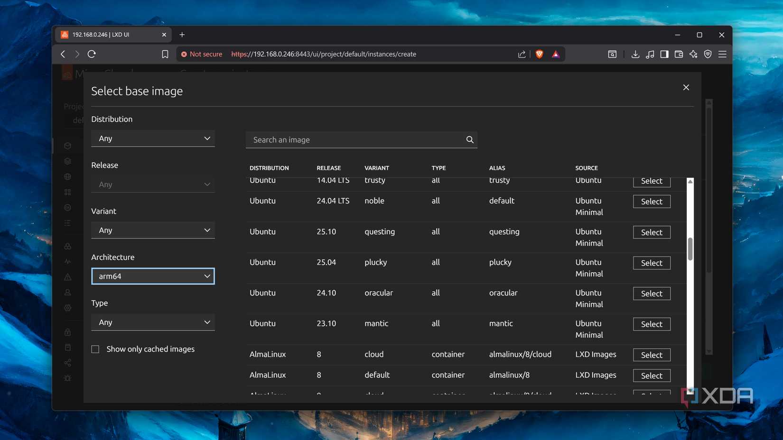Click the share icon in address bar
783x440 pixels.
(x=522, y=54)
